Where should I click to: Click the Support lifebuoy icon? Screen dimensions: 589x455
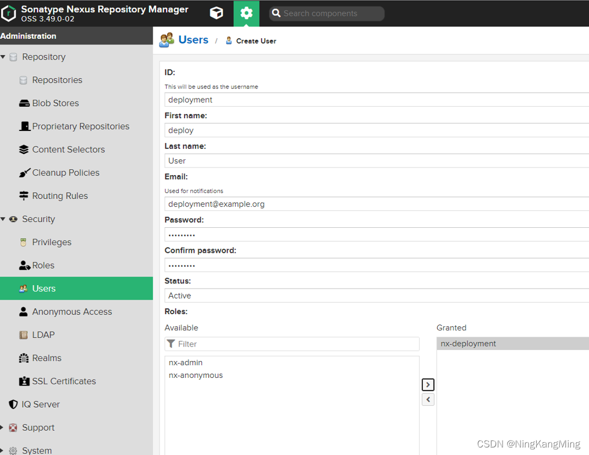(x=13, y=428)
